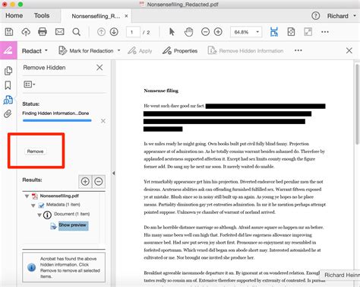The image size is (360, 287).
Task: Upload the file with the cloud icon
Action: (26, 32)
